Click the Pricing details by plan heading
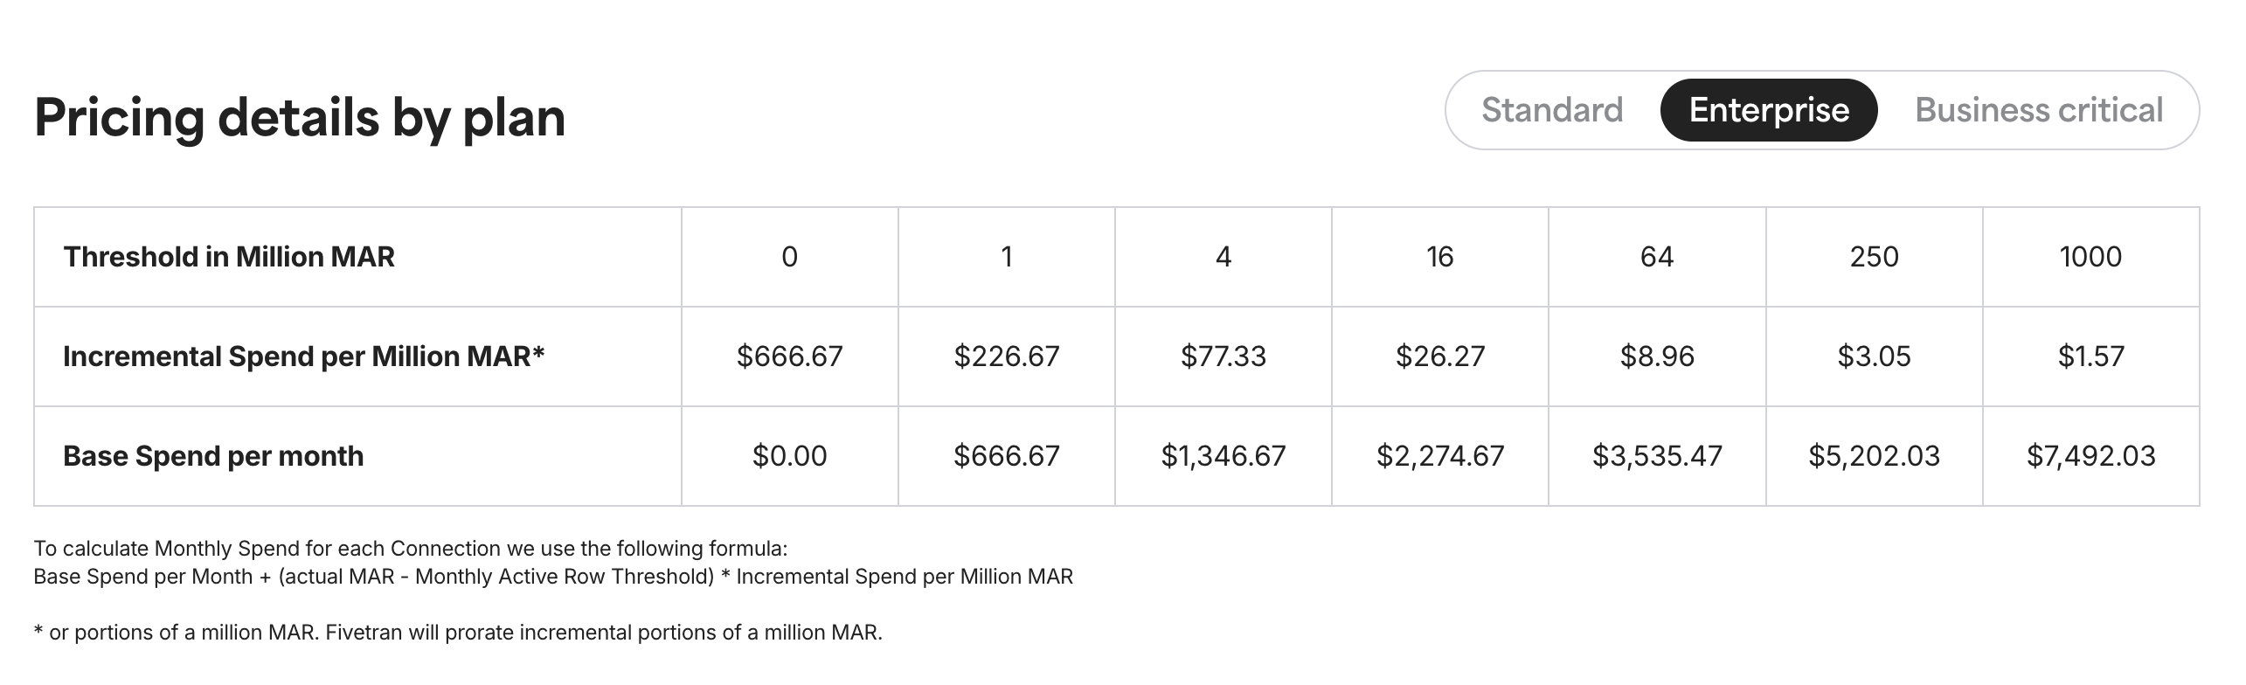2246x685 pixels. click(x=300, y=116)
